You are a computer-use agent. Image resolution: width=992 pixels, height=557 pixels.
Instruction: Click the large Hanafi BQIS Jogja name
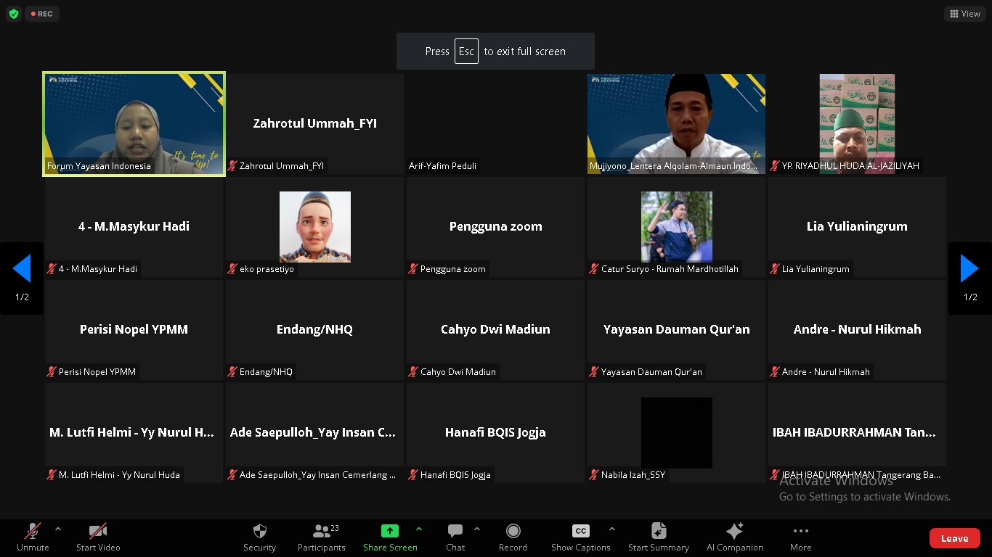(x=495, y=432)
